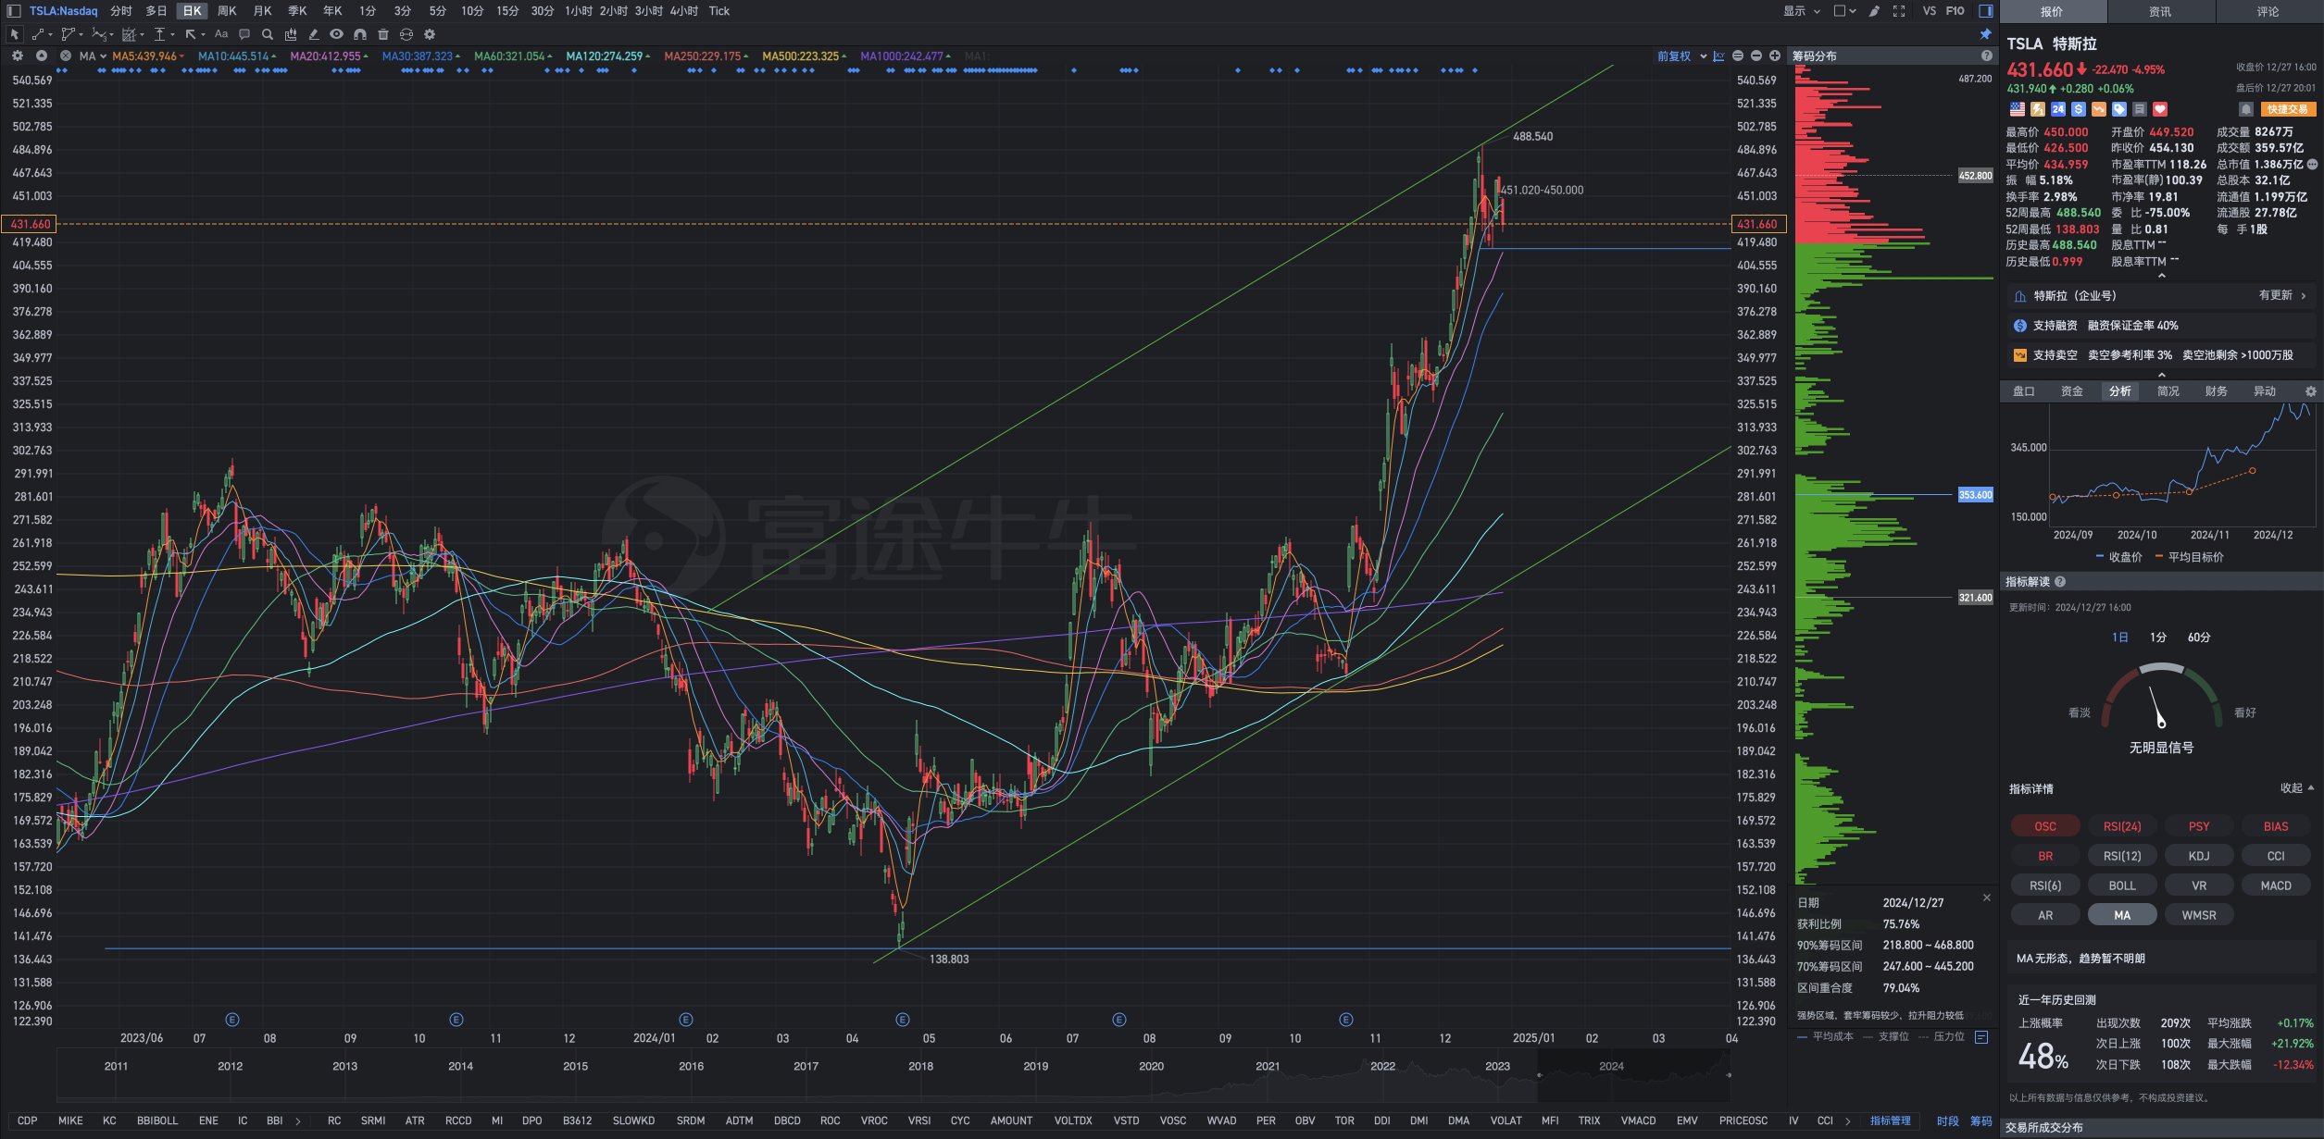Screen dimensions: 2324x1139
Task: Click the 2017 mark on timeline navigator
Action: tap(806, 1066)
